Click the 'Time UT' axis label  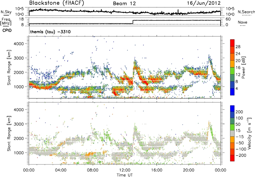(x=125, y=175)
